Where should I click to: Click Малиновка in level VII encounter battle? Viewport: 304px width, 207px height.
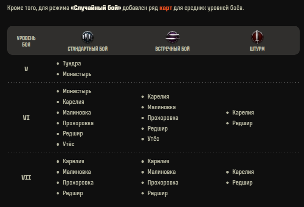[x=161, y=172]
